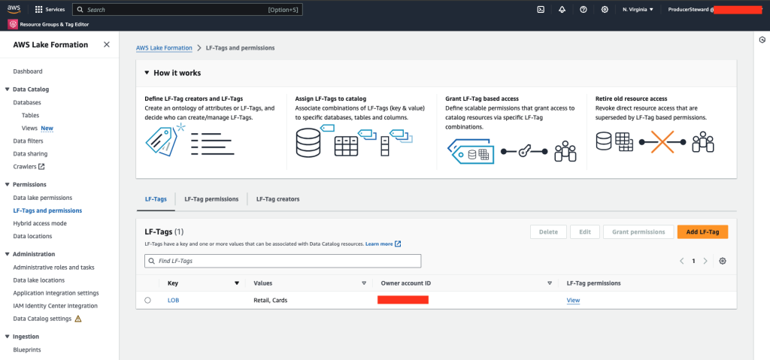The image size is (770, 360).
Task: Open Views in the sidebar
Action: (29, 129)
